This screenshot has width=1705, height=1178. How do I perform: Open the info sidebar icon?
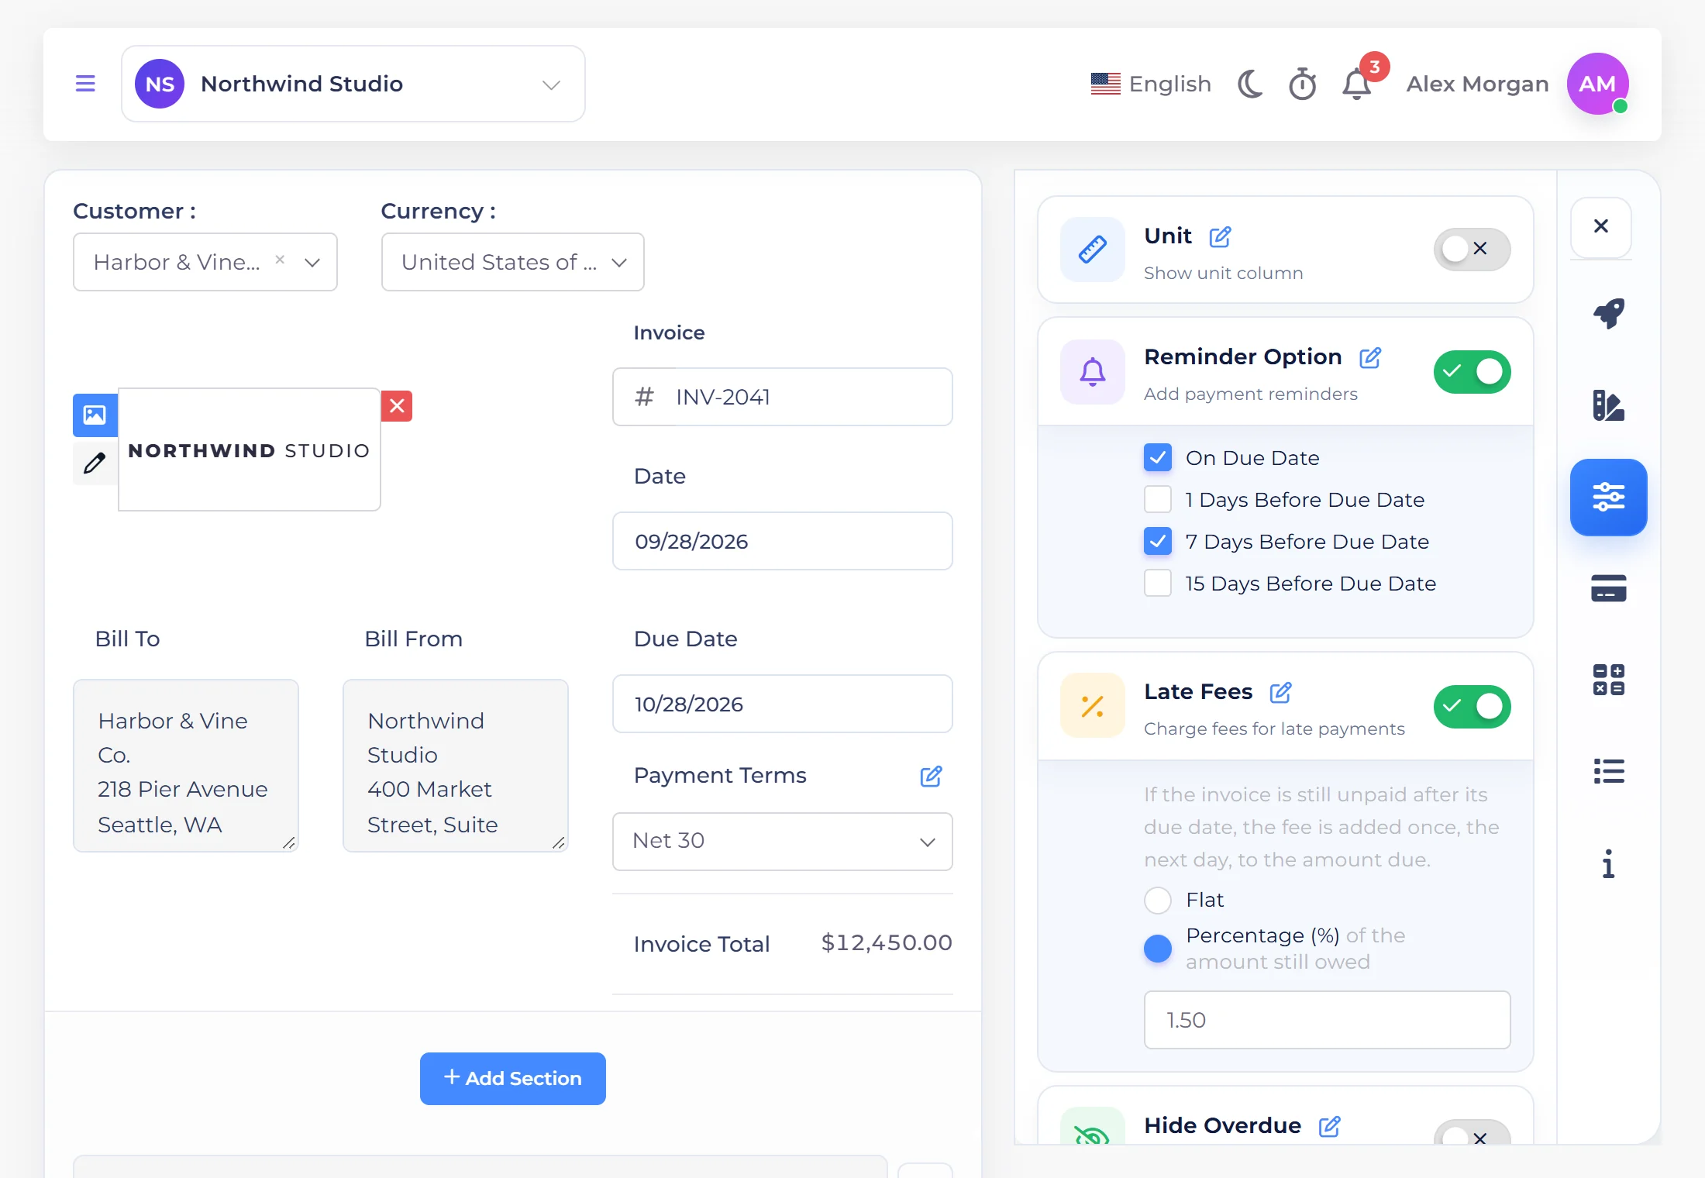1609,863
